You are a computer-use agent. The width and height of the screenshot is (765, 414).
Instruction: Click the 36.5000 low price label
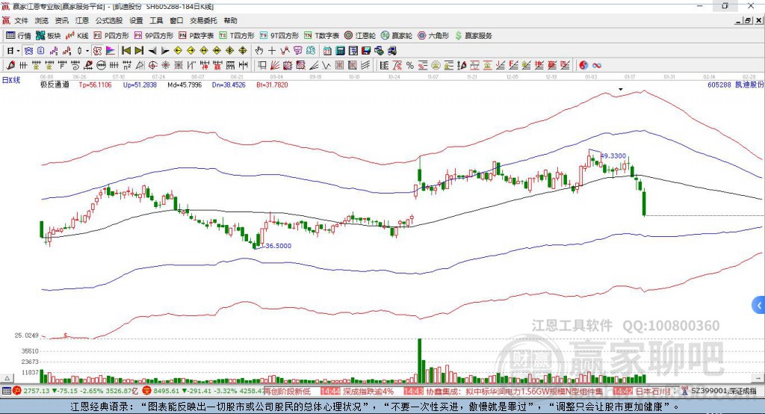(x=278, y=246)
